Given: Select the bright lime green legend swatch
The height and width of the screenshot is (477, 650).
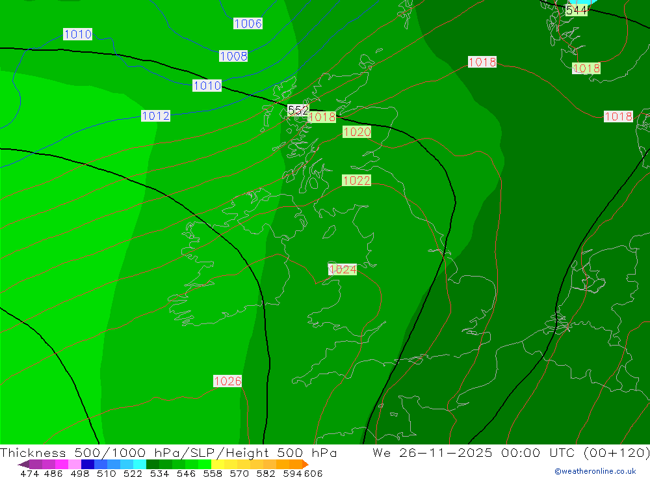Looking at the screenshot, I should click(205, 464).
